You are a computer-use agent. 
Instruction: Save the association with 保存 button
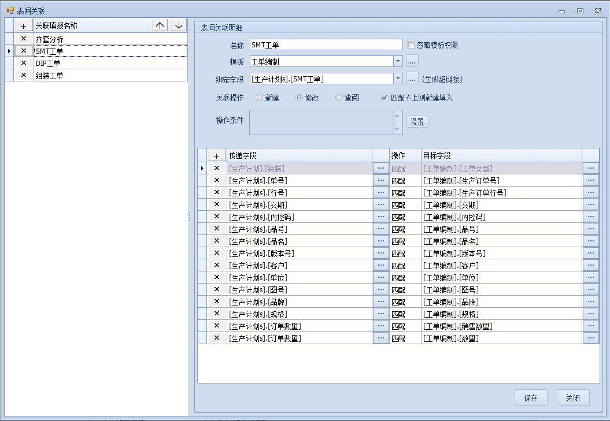tap(530, 398)
